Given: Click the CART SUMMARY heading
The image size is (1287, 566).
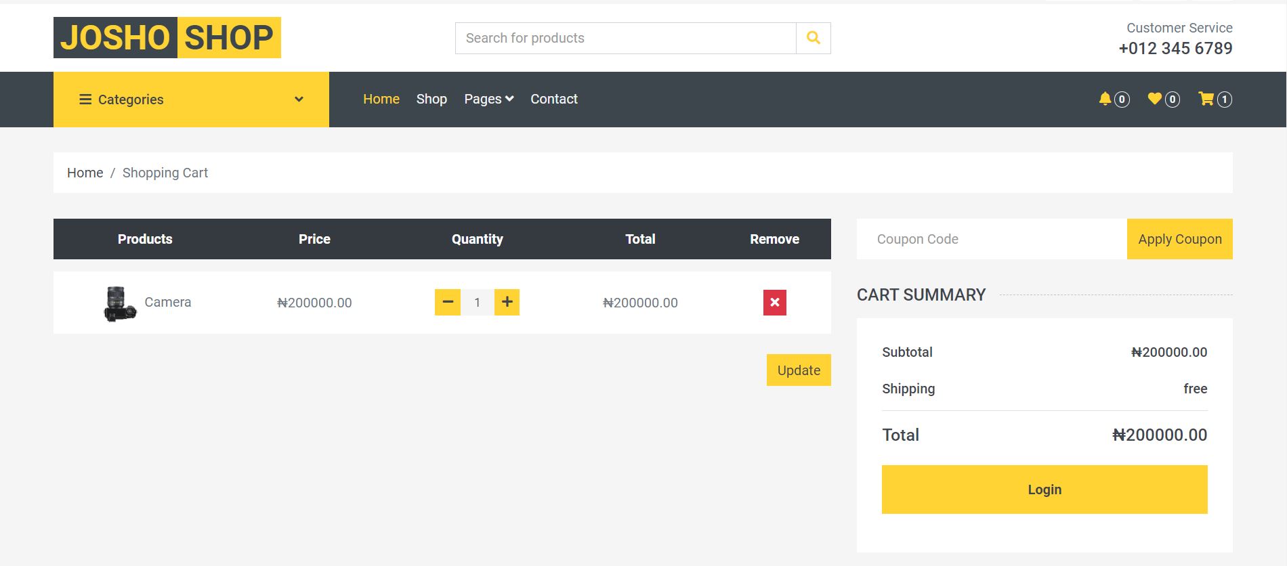Looking at the screenshot, I should click(921, 295).
